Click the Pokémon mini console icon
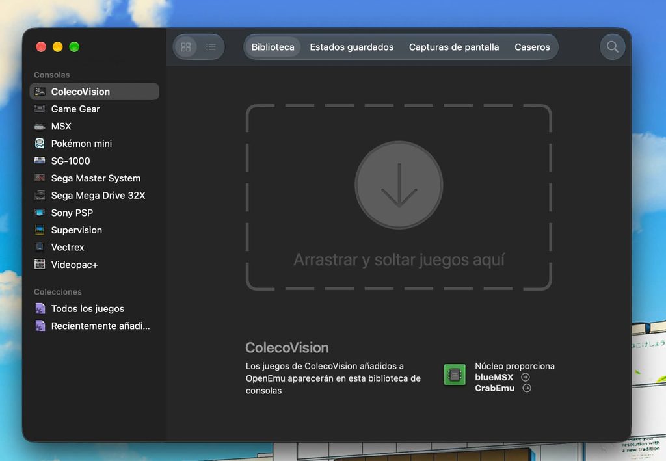 point(40,144)
